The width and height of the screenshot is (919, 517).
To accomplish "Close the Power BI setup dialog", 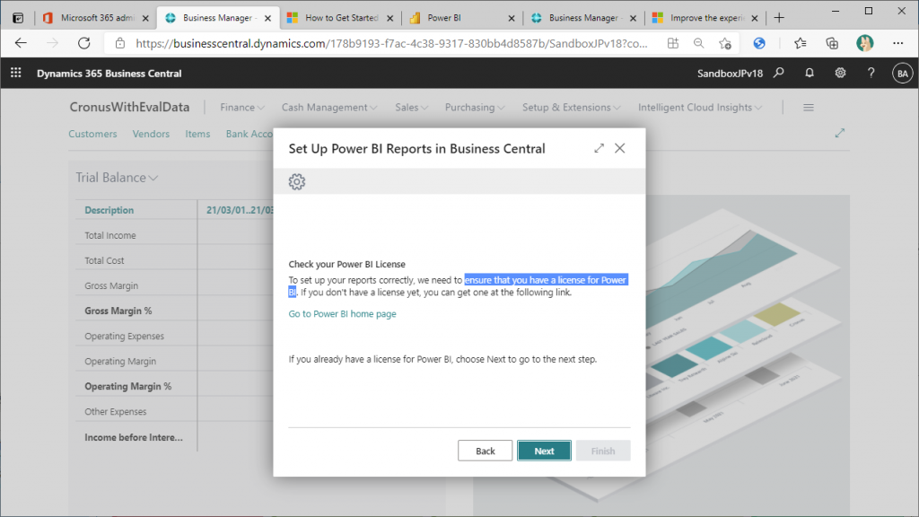I will coord(620,148).
